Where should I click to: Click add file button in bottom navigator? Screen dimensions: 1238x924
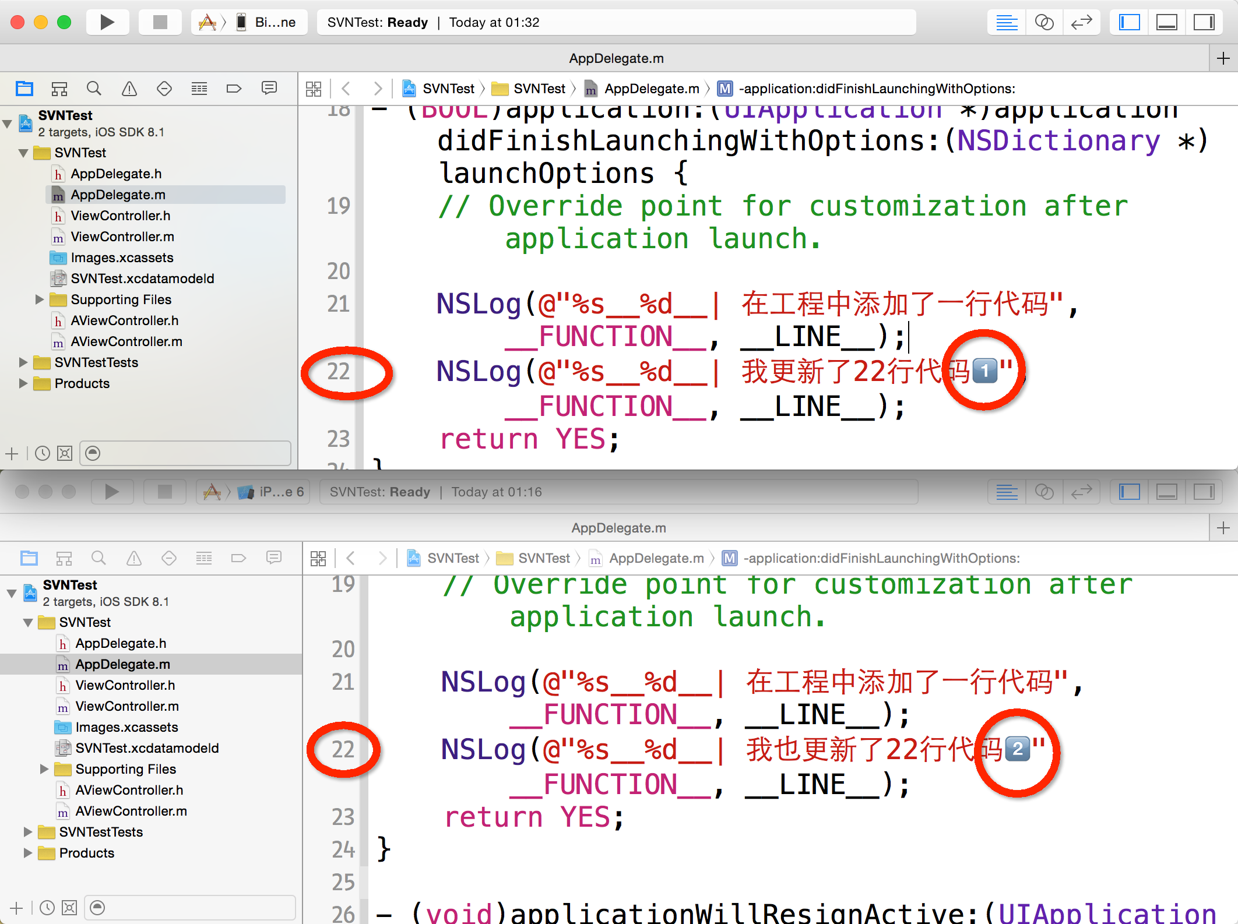(16, 908)
